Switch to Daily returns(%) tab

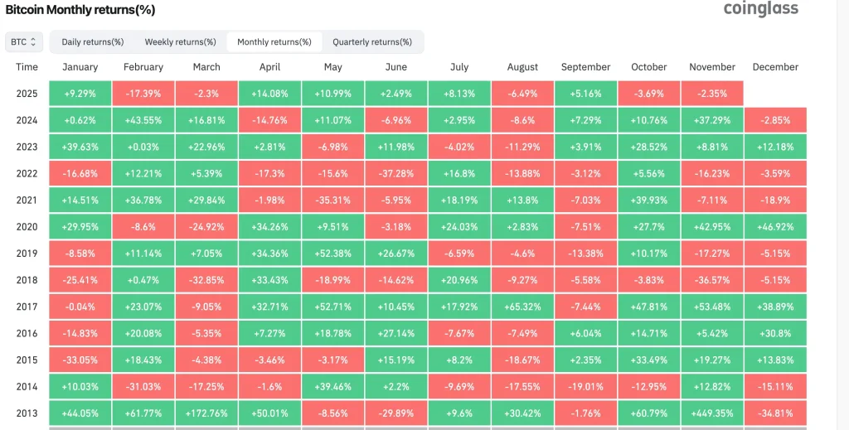(x=92, y=41)
